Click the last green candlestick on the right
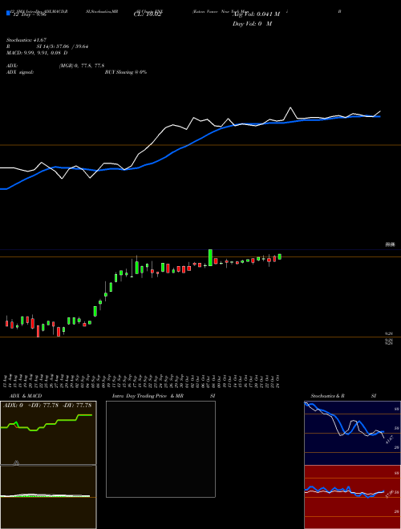This screenshot has height=529, width=401. (279, 256)
